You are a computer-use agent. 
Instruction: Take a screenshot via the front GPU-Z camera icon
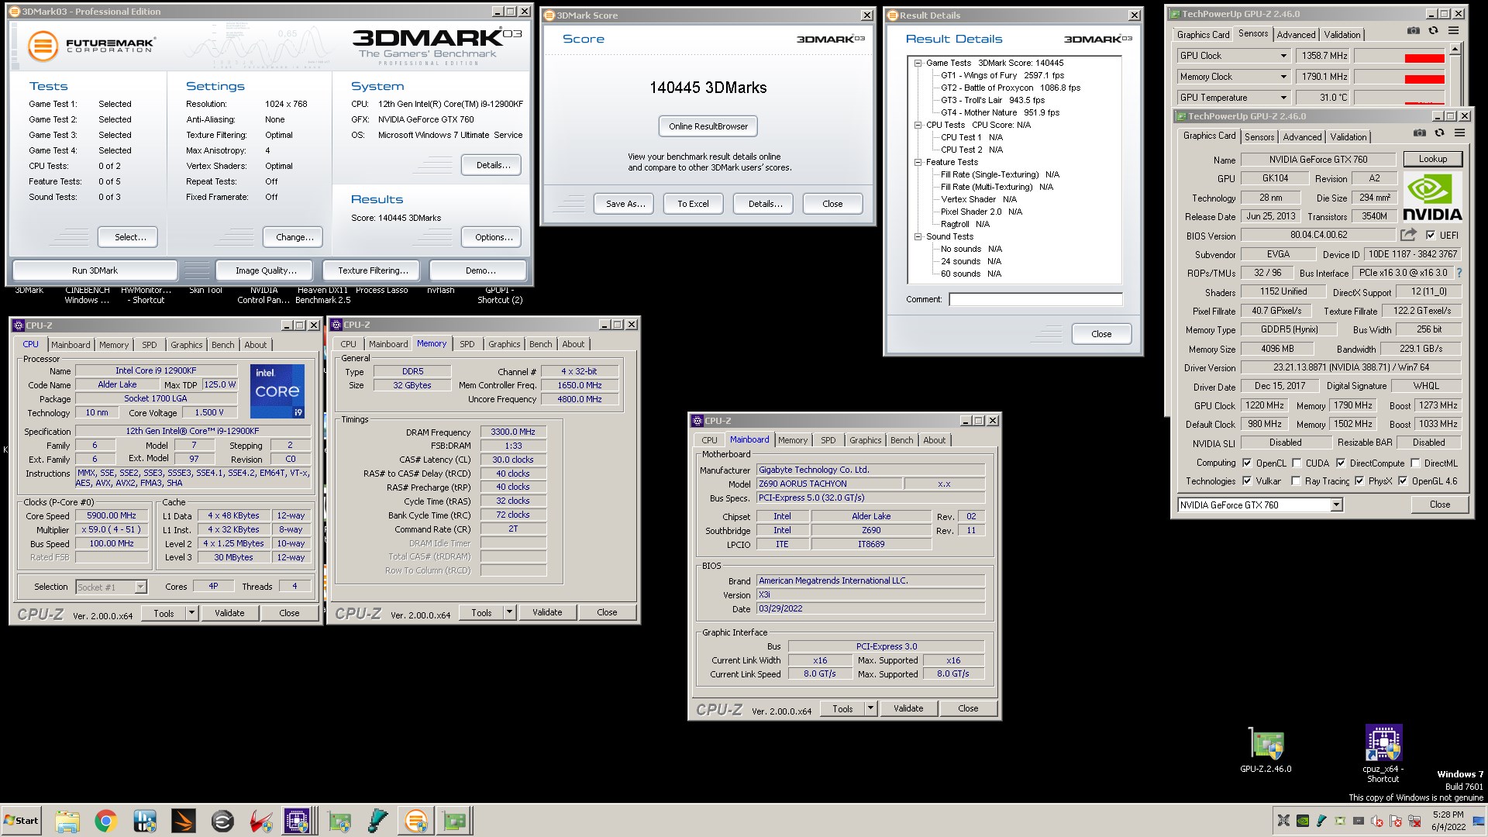point(1419,133)
